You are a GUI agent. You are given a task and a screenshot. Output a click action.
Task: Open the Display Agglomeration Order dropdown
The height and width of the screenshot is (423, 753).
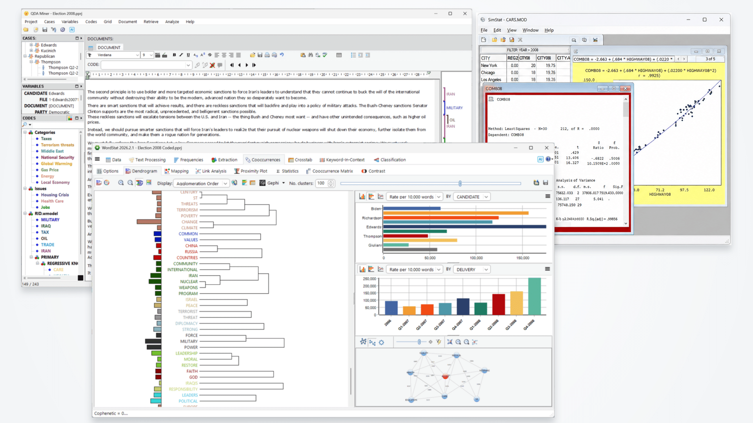(225, 183)
